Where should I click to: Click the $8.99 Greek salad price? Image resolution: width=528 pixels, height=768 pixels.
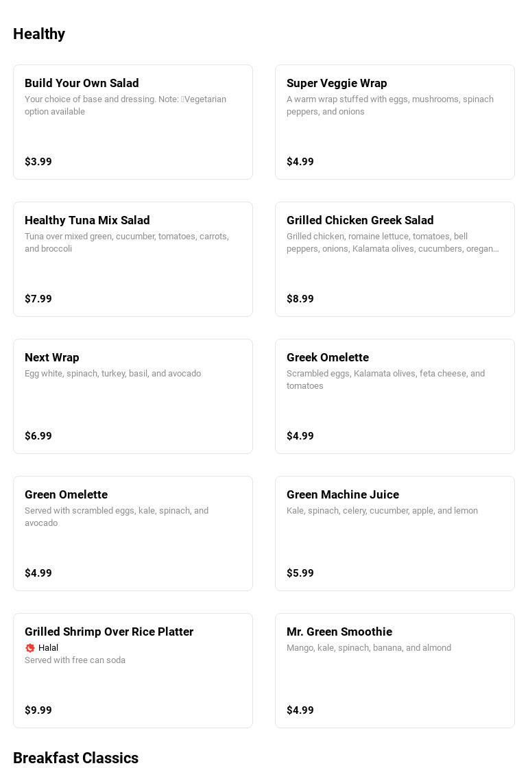point(300,299)
